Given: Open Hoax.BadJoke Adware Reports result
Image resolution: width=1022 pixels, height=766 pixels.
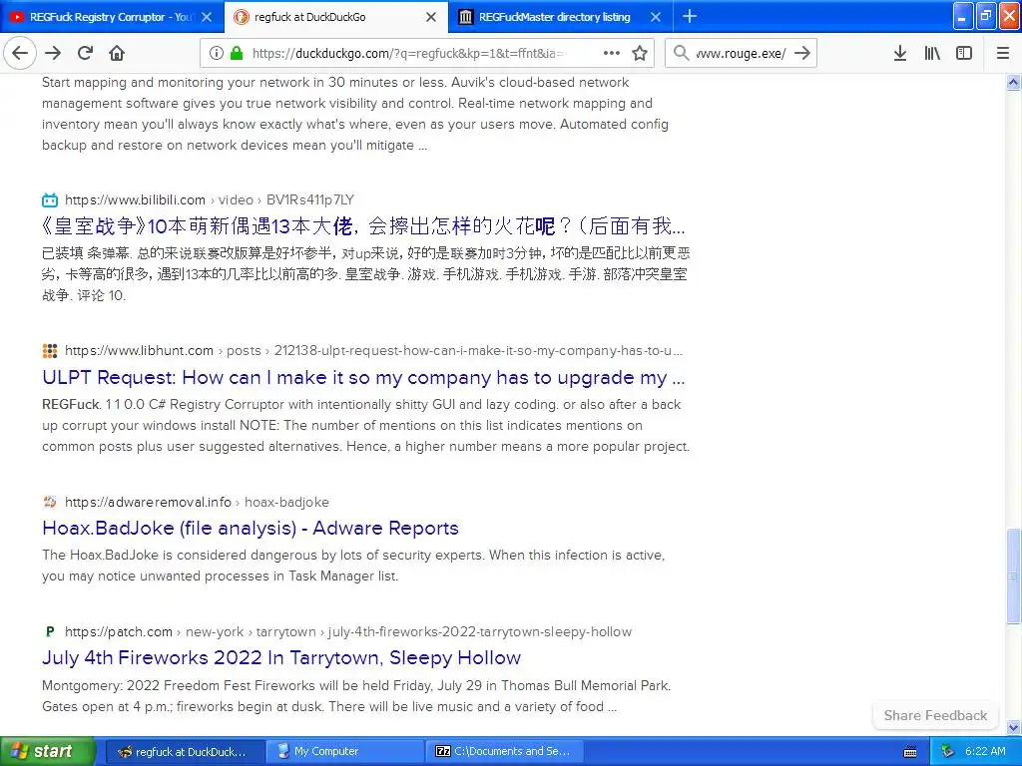Looking at the screenshot, I should tap(251, 528).
